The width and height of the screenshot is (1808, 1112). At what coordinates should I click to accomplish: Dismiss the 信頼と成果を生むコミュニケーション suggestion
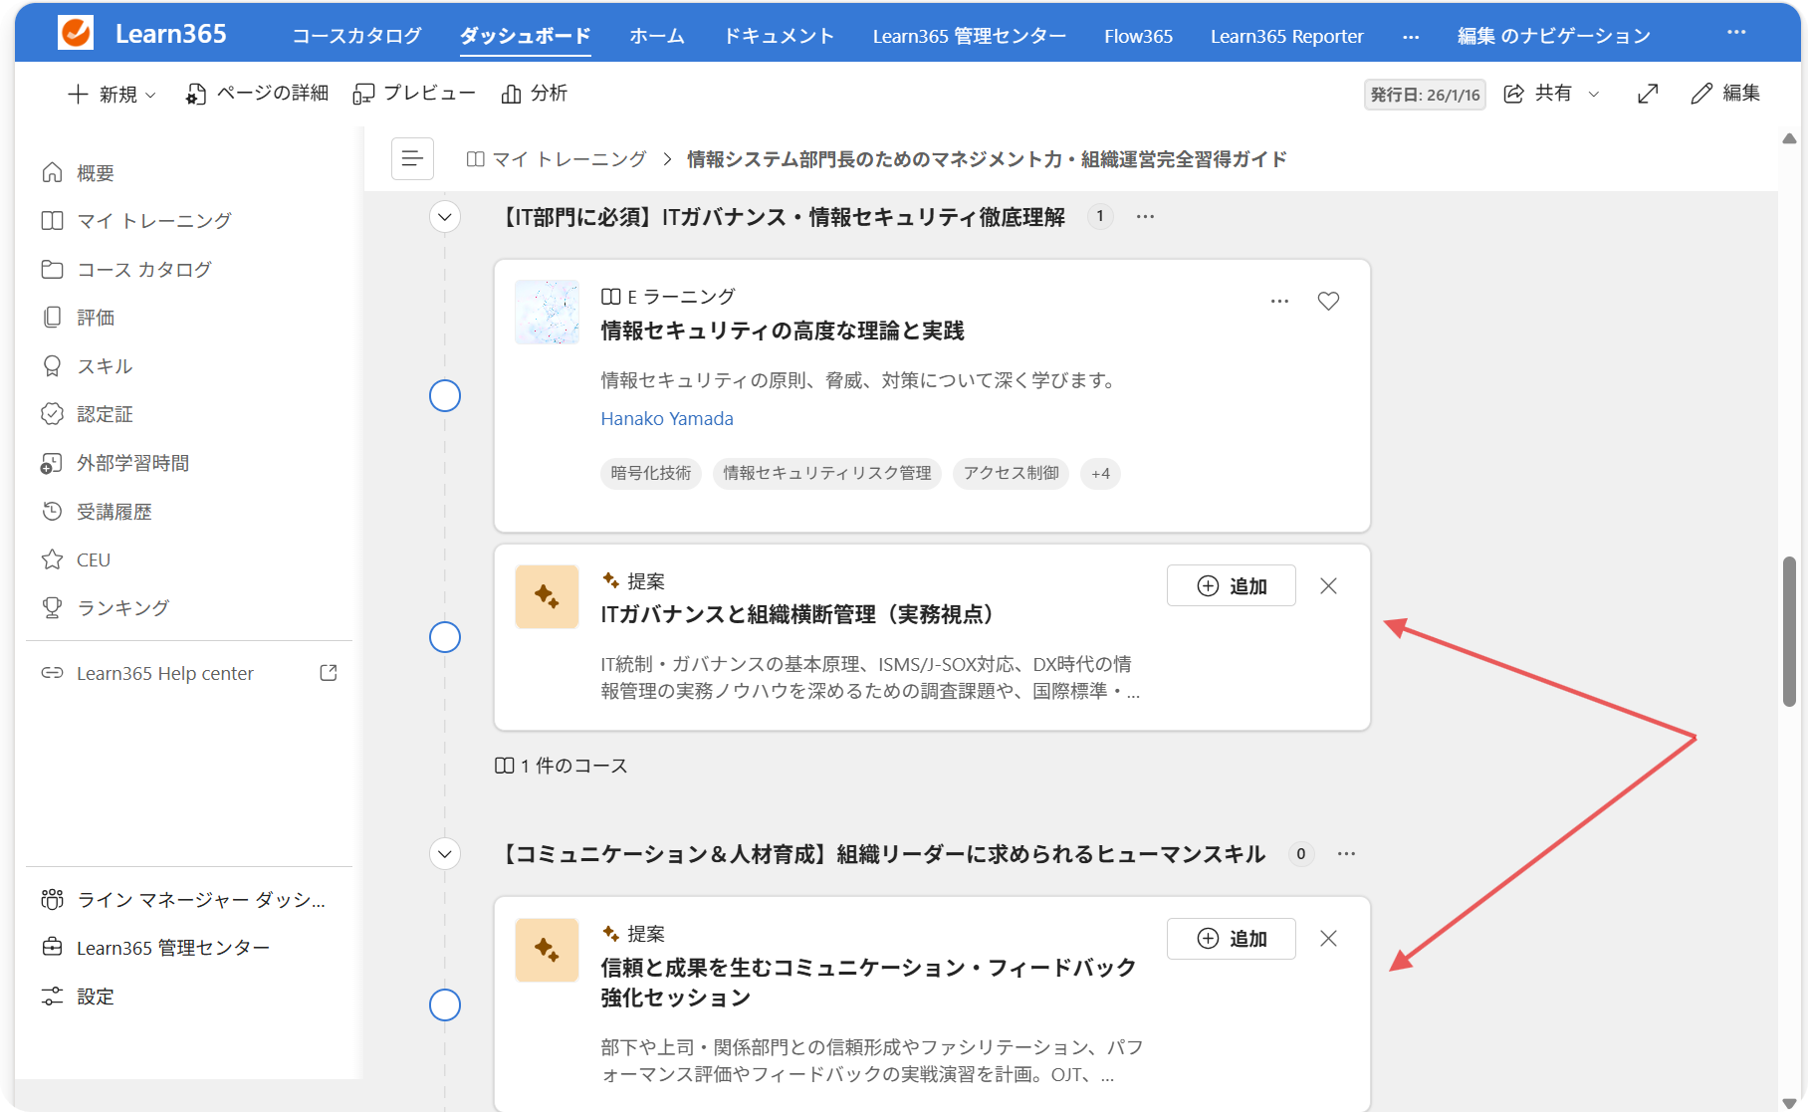[x=1328, y=939]
